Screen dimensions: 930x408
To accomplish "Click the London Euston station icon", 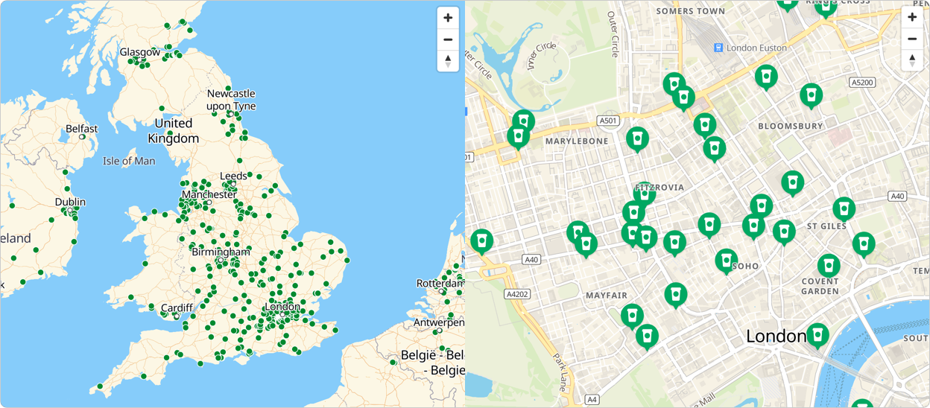I will click(x=718, y=48).
